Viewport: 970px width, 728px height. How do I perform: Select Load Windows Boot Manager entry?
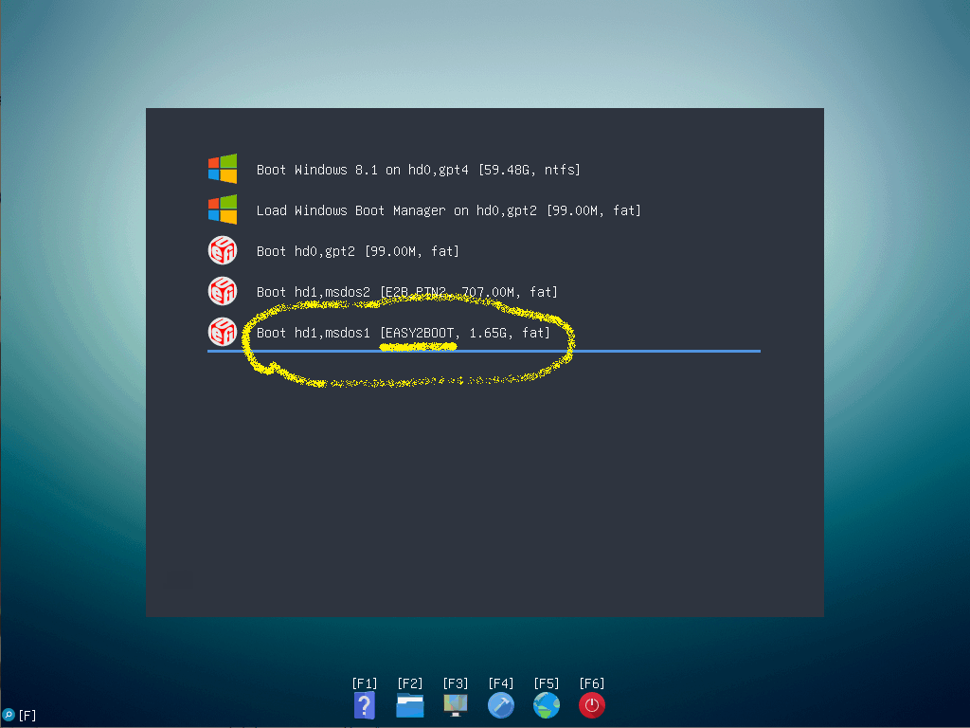(484, 209)
